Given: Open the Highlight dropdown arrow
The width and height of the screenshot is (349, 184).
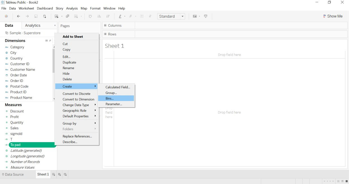Looking at the screenshot, I should pos(125,16).
